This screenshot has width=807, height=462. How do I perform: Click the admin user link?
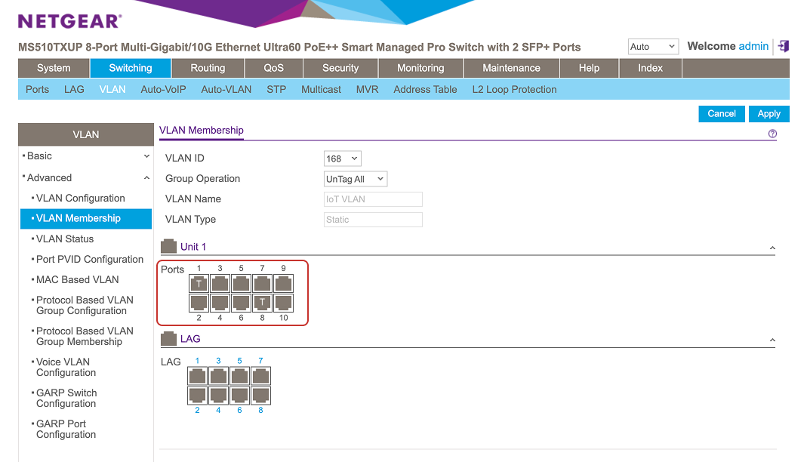[753, 46]
